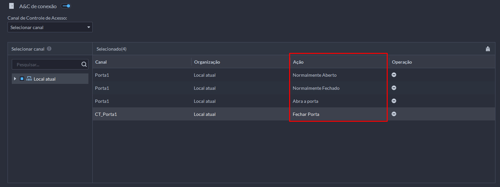Click the search magnifier icon
The width and height of the screenshot is (500, 187).
84,64
